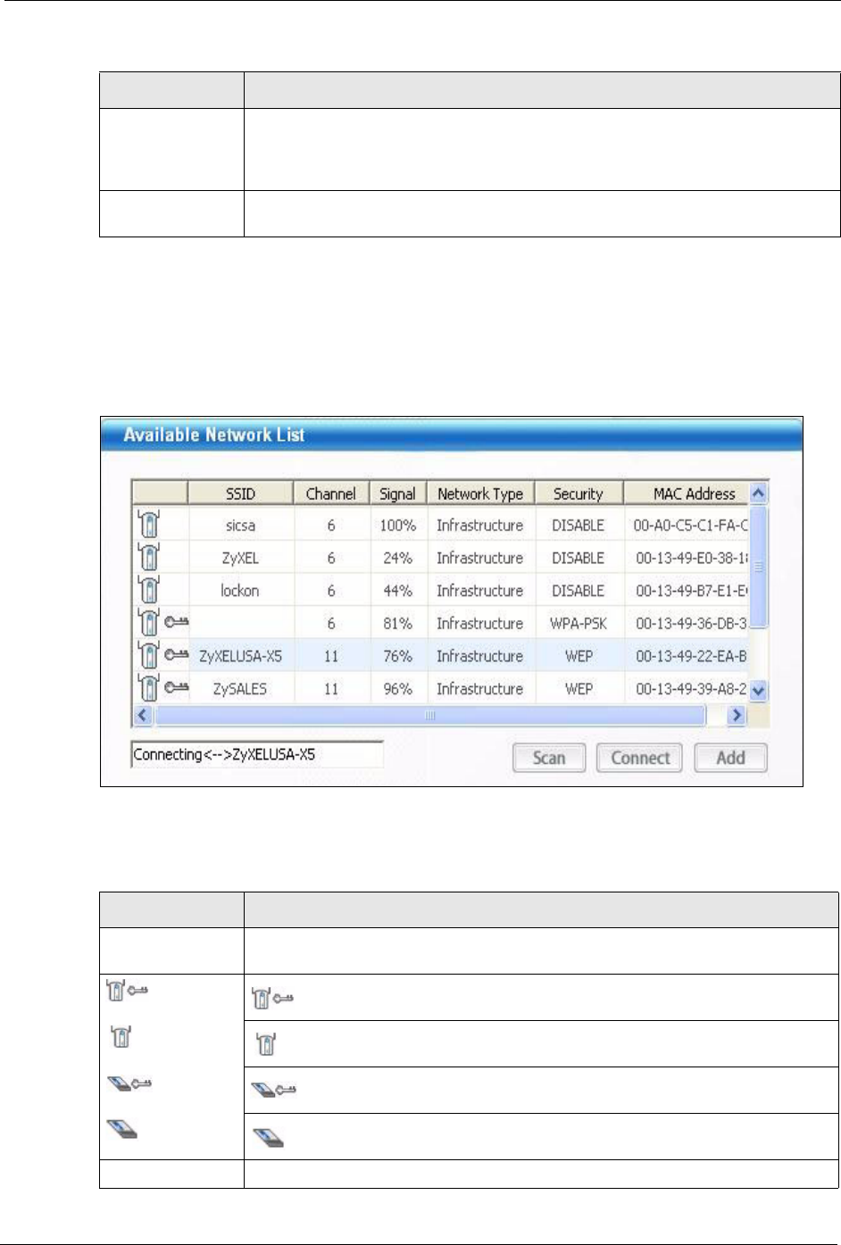This screenshot has width=841, height=1245.
Task: Sort by the Channel column header
Action: (331, 494)
